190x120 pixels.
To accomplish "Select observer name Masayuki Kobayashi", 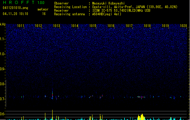I will point(108,3).
